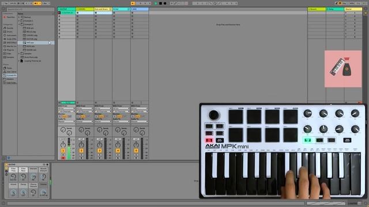The height and width of the screenshot is (207, 369).
Task: Select Plug-ins category in the browser
Action: [9, 50]
